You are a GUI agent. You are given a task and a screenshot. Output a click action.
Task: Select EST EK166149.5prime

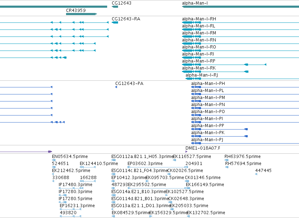click(205, 185)
